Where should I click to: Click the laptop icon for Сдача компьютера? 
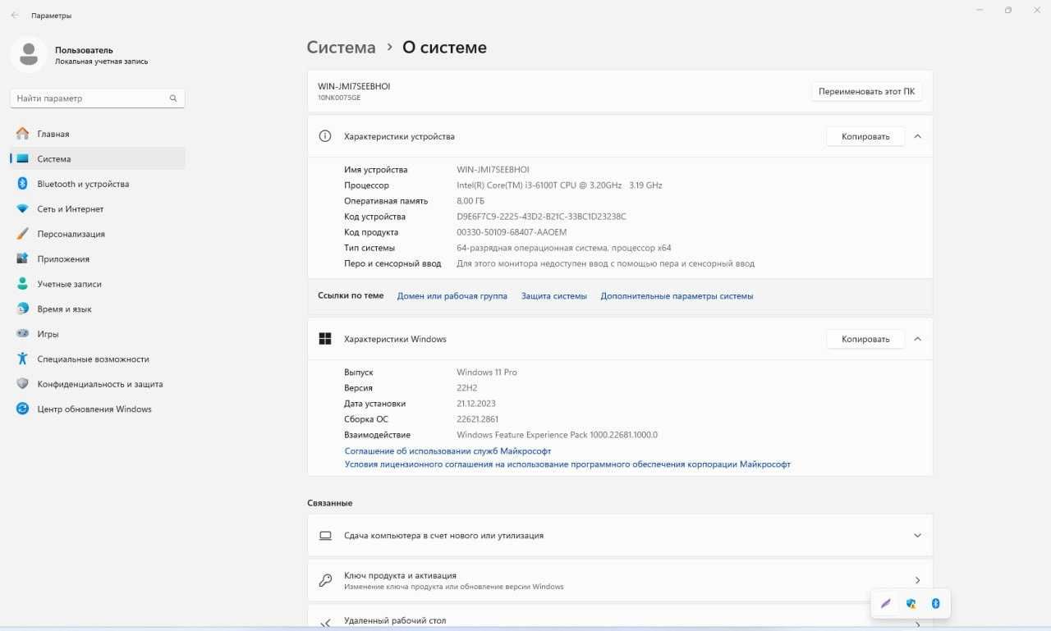point(325,536)
